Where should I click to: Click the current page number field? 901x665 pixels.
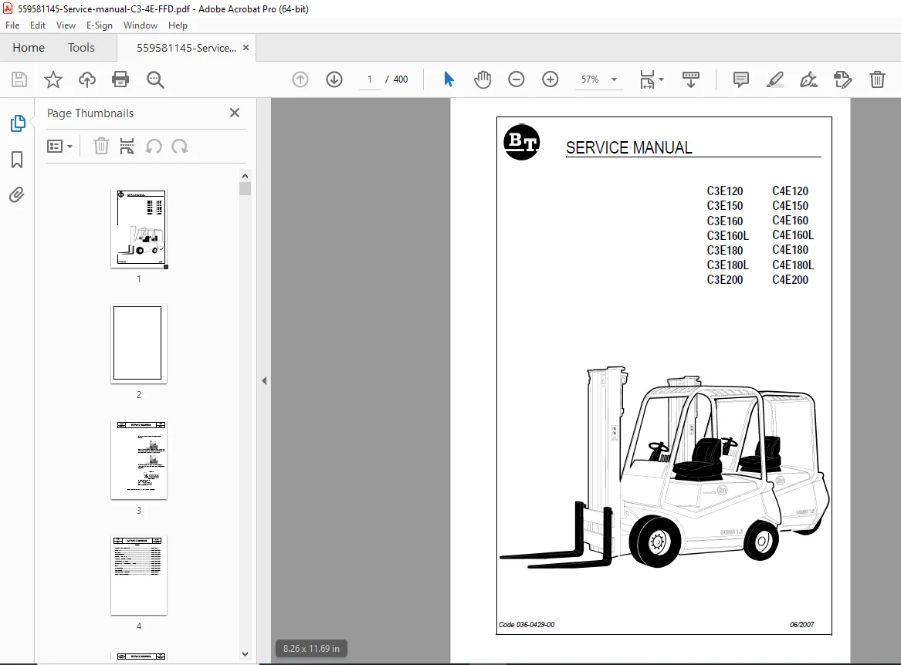point(370,79)
